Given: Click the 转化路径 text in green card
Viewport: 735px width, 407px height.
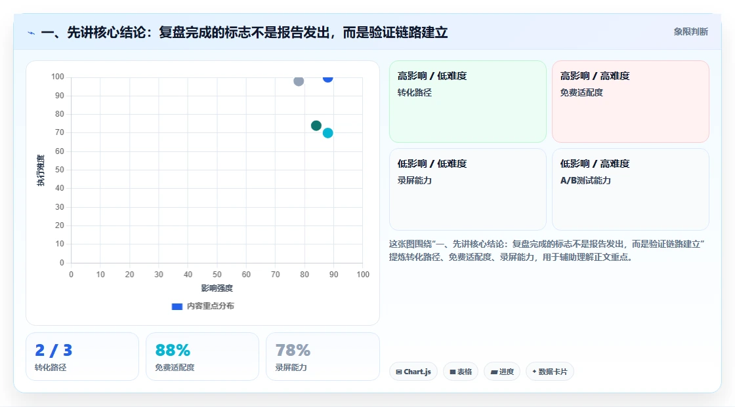Looking at the screenshot, I should point(414,92).
